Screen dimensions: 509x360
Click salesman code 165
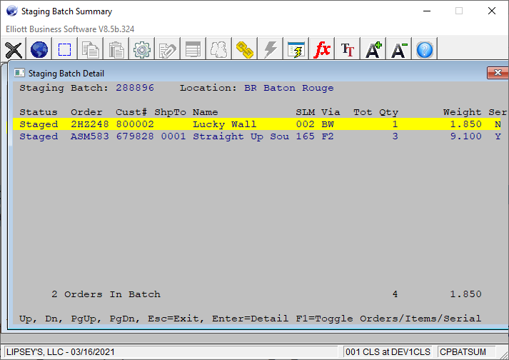click(x=305, y=136)
